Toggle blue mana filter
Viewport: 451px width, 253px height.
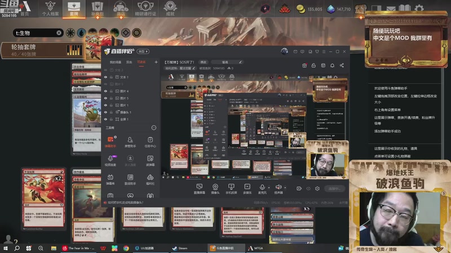click(81, 33)
